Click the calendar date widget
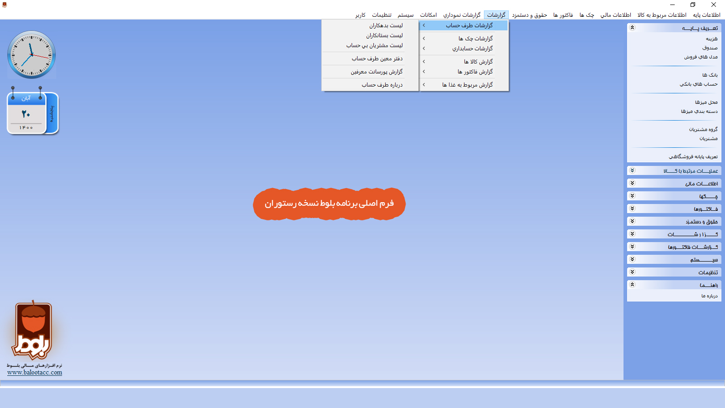The width and height of the screenshot is (725, 408). [32, 113]
